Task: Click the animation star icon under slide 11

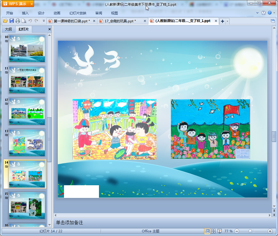Action: 6,72
